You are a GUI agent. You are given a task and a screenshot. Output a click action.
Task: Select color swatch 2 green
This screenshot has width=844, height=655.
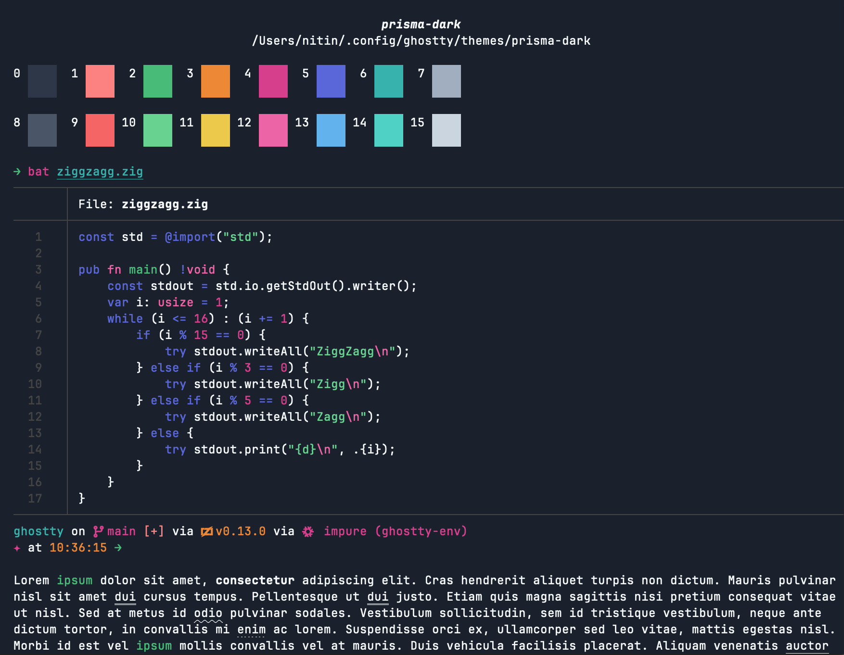158,81
